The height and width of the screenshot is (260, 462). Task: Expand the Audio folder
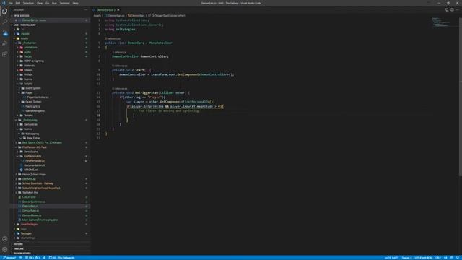[27, 52]
